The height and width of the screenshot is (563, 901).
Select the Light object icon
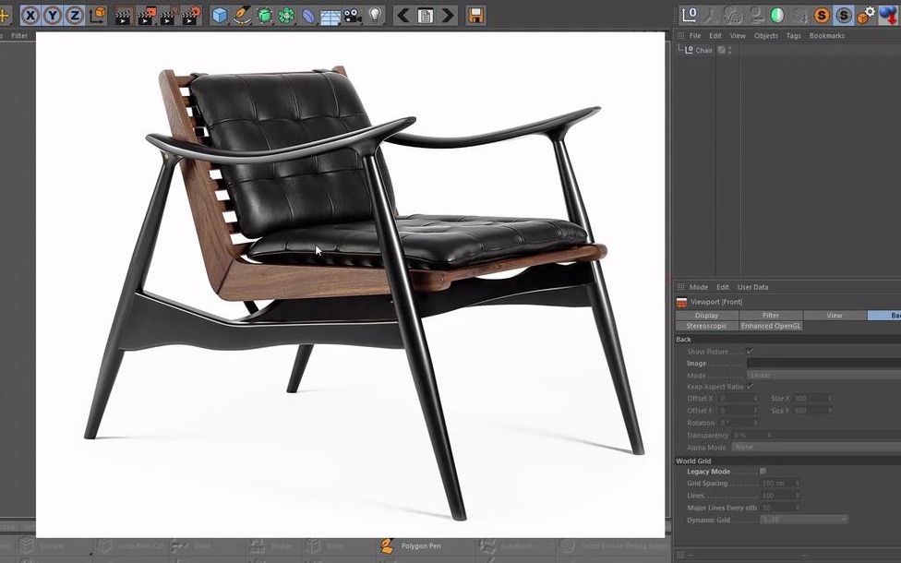pyautogui.click(x=375, y=15)
